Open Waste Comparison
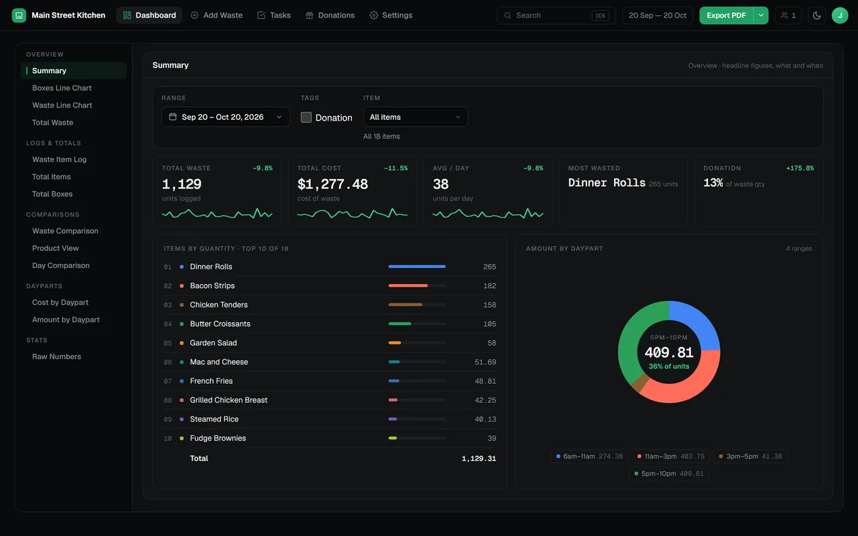This screenshot has height=536, width=858. coord(74,231)
